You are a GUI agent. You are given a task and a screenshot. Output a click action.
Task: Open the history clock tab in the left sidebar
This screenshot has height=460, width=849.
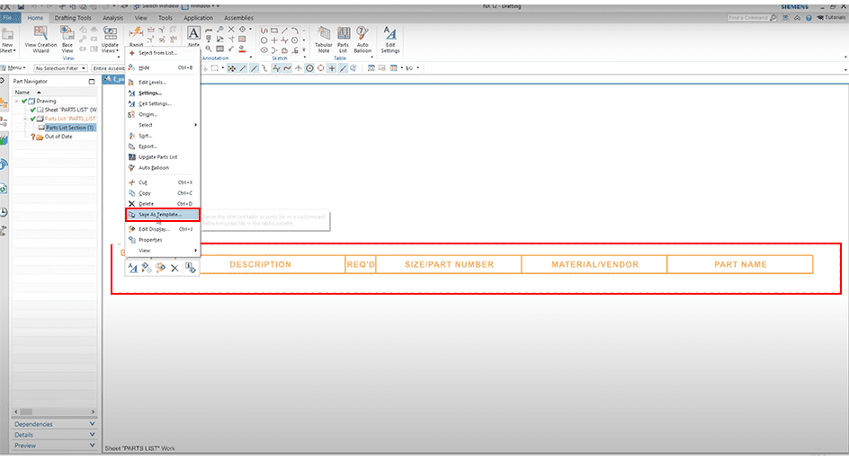coord(4,212)
